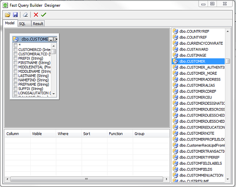Click the column list scrollbar thumb

tap(54, 52)
